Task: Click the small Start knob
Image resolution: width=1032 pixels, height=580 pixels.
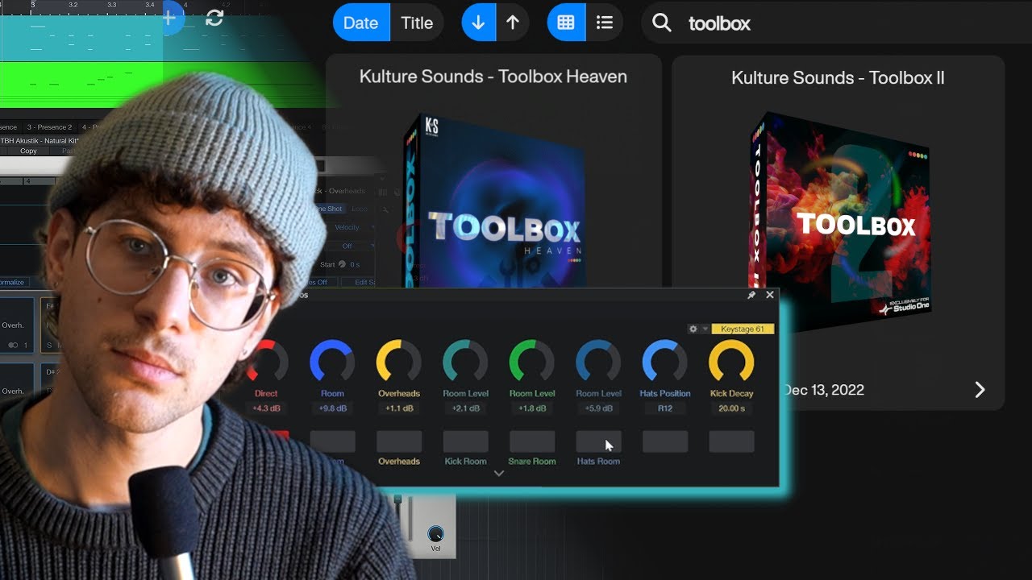Action: (x=342, y=264)
